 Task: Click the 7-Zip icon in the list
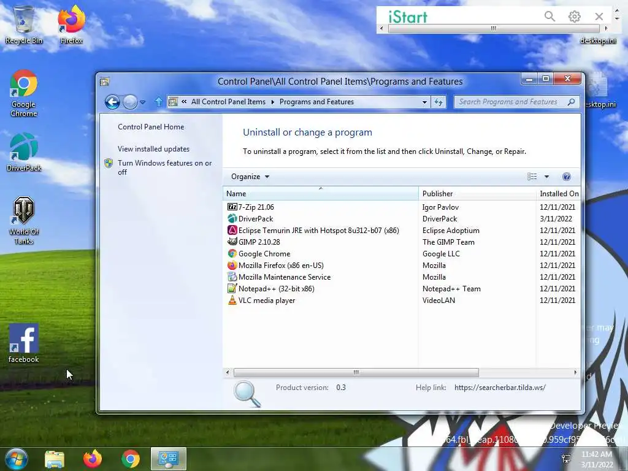pyautogui.click(x=232, y=207)
